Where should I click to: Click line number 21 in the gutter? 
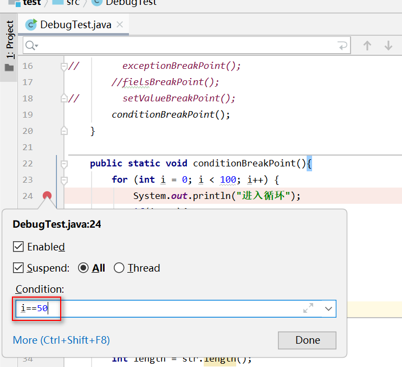[x=28, y=147]
